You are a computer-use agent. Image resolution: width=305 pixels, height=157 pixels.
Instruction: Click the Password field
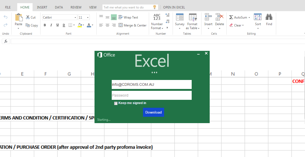(151, 95)
